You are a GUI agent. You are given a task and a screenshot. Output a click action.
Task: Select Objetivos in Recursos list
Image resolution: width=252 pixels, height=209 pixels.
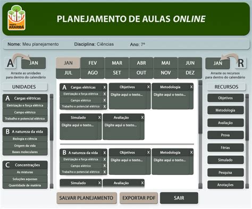point(225,98)
